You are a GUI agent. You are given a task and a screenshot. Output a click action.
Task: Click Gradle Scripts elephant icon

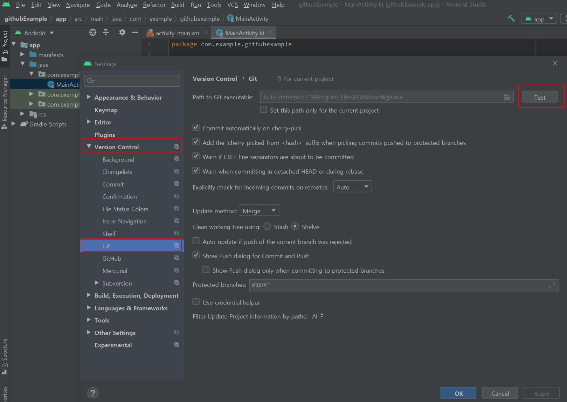click(24, 124)
